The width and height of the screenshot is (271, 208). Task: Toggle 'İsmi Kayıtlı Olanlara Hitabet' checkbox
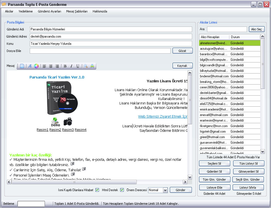97,190
